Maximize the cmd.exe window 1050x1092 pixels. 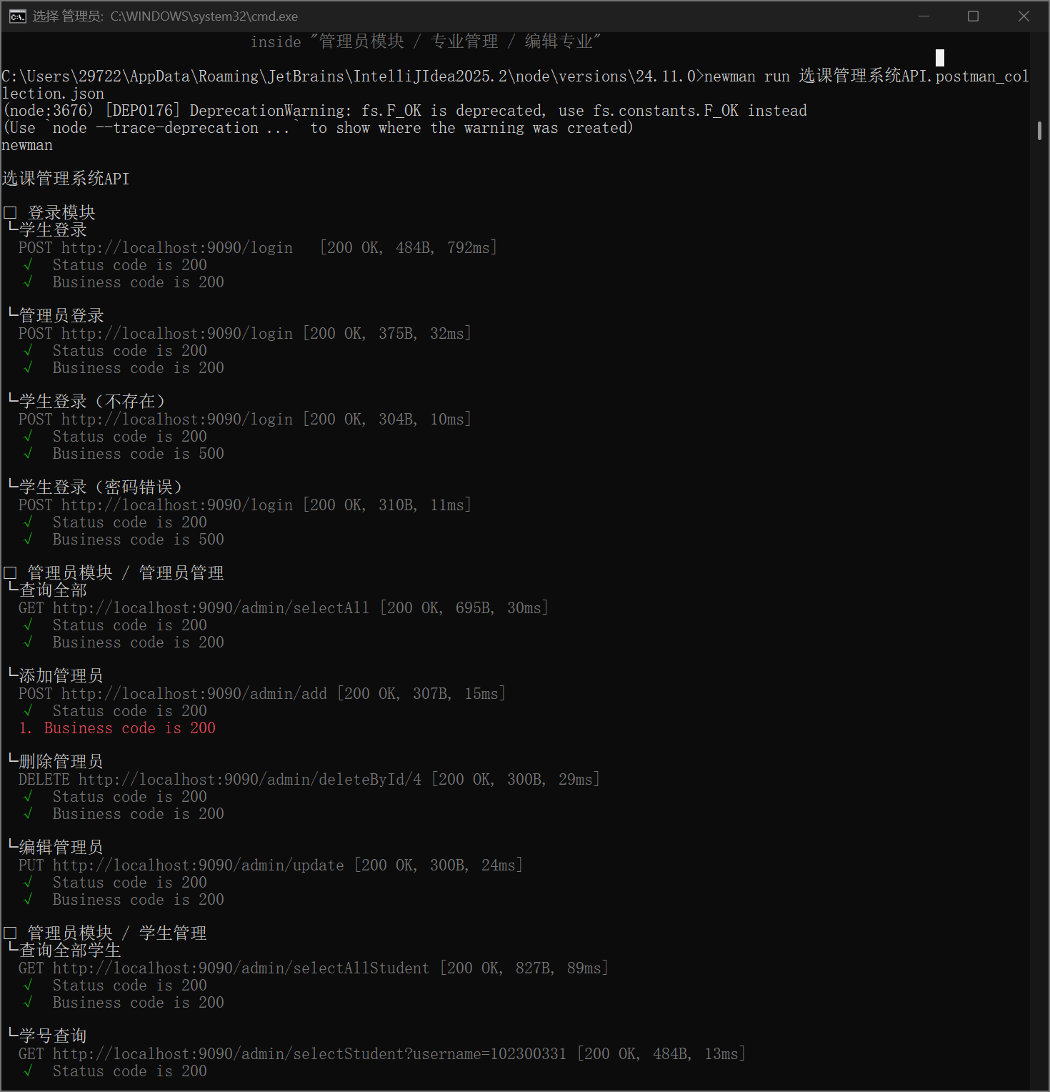(x=973, y=16)
